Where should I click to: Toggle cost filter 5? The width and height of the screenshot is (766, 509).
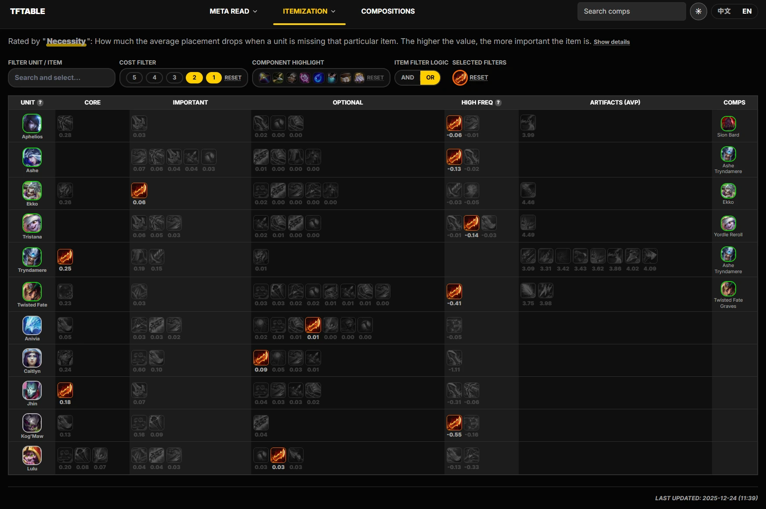134,78
